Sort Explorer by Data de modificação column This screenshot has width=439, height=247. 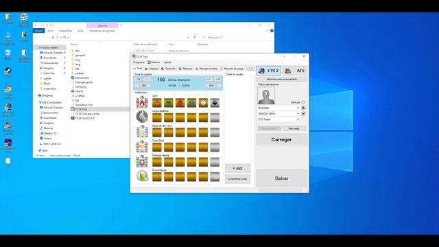pos(145,44)
